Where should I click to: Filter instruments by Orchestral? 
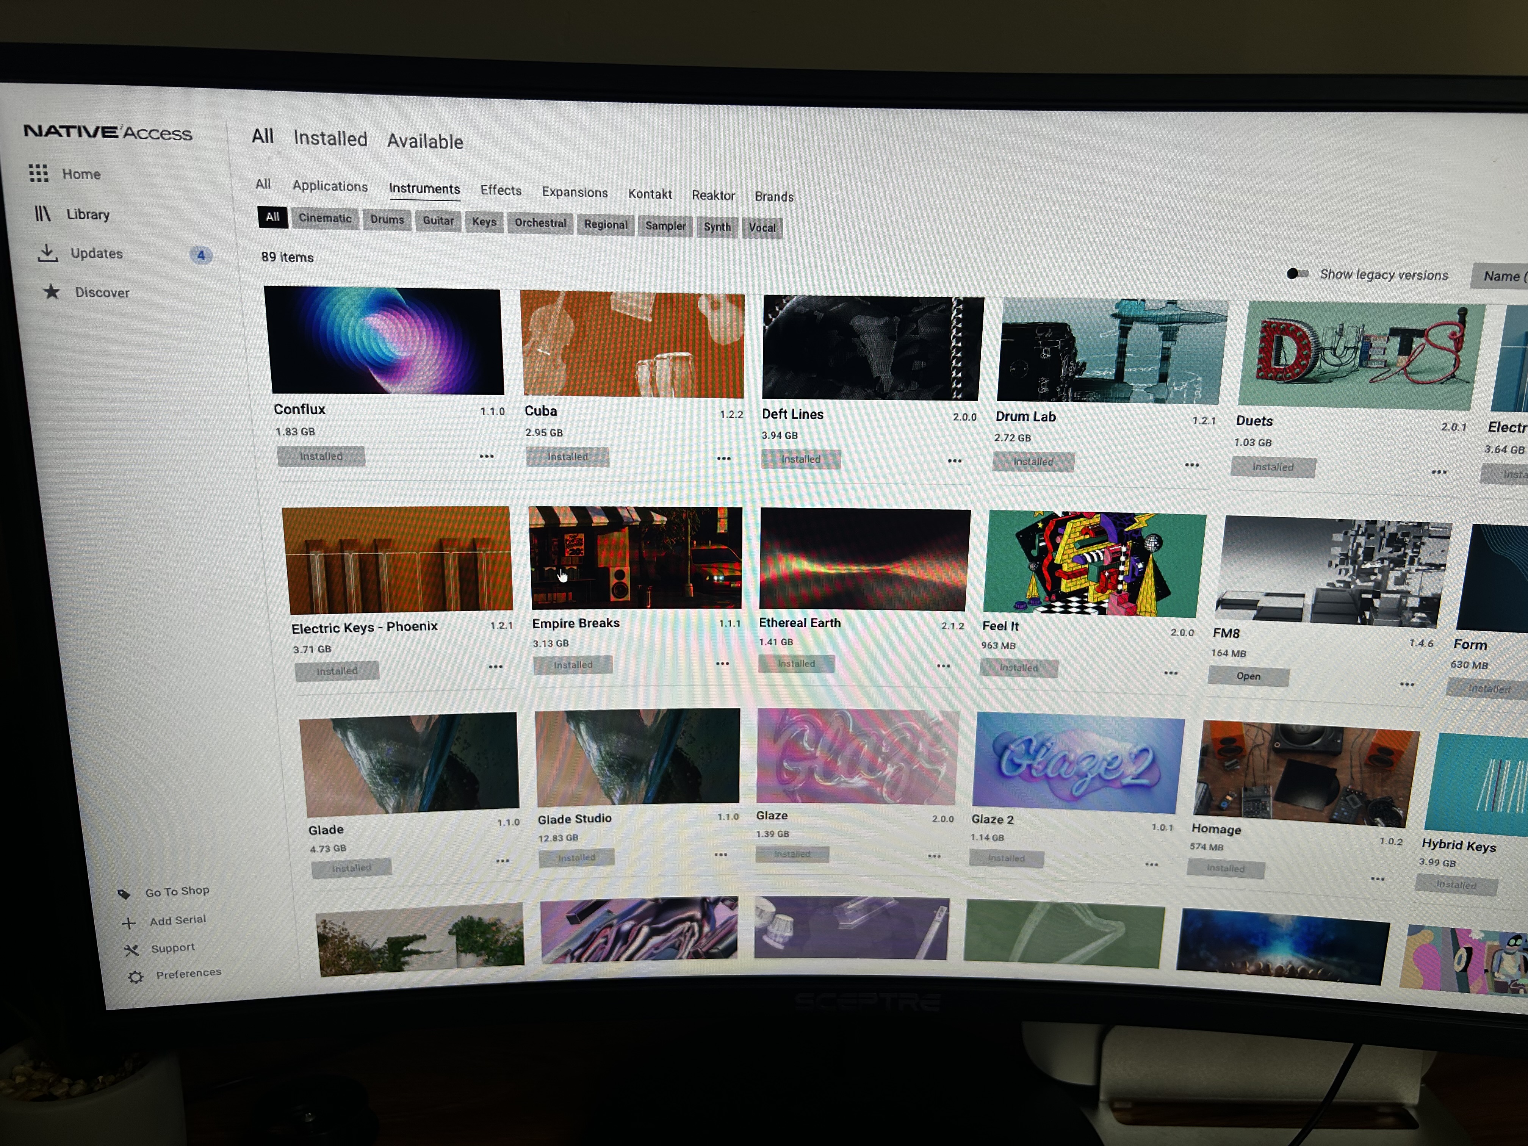coord(540,223)
